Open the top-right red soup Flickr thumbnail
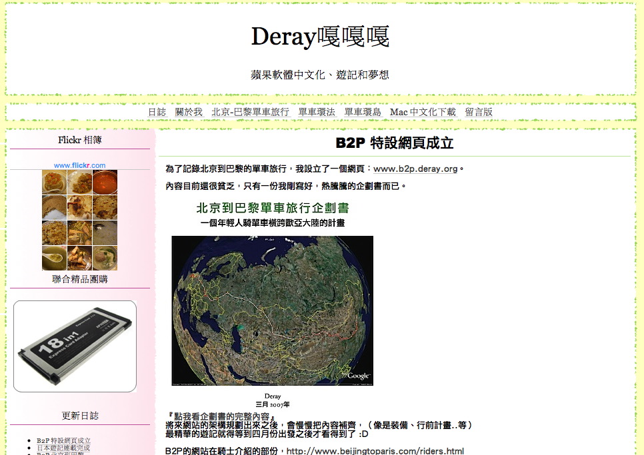Screen dimensions: 644x455 (x=105, y=182)
